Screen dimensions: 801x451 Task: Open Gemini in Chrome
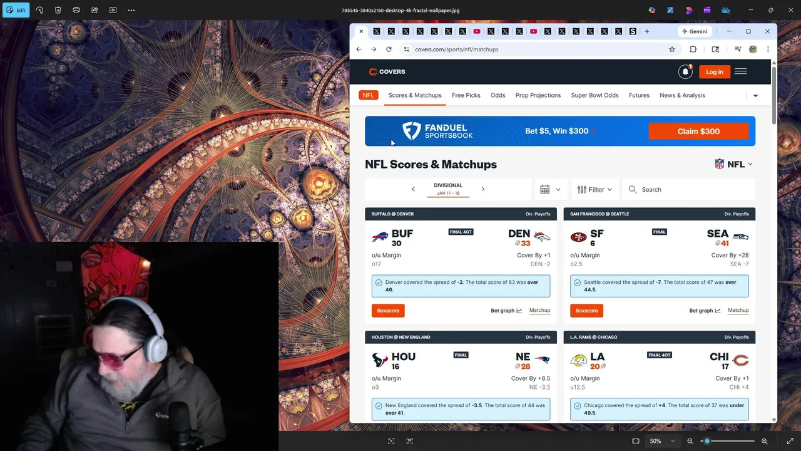[695, 31]
